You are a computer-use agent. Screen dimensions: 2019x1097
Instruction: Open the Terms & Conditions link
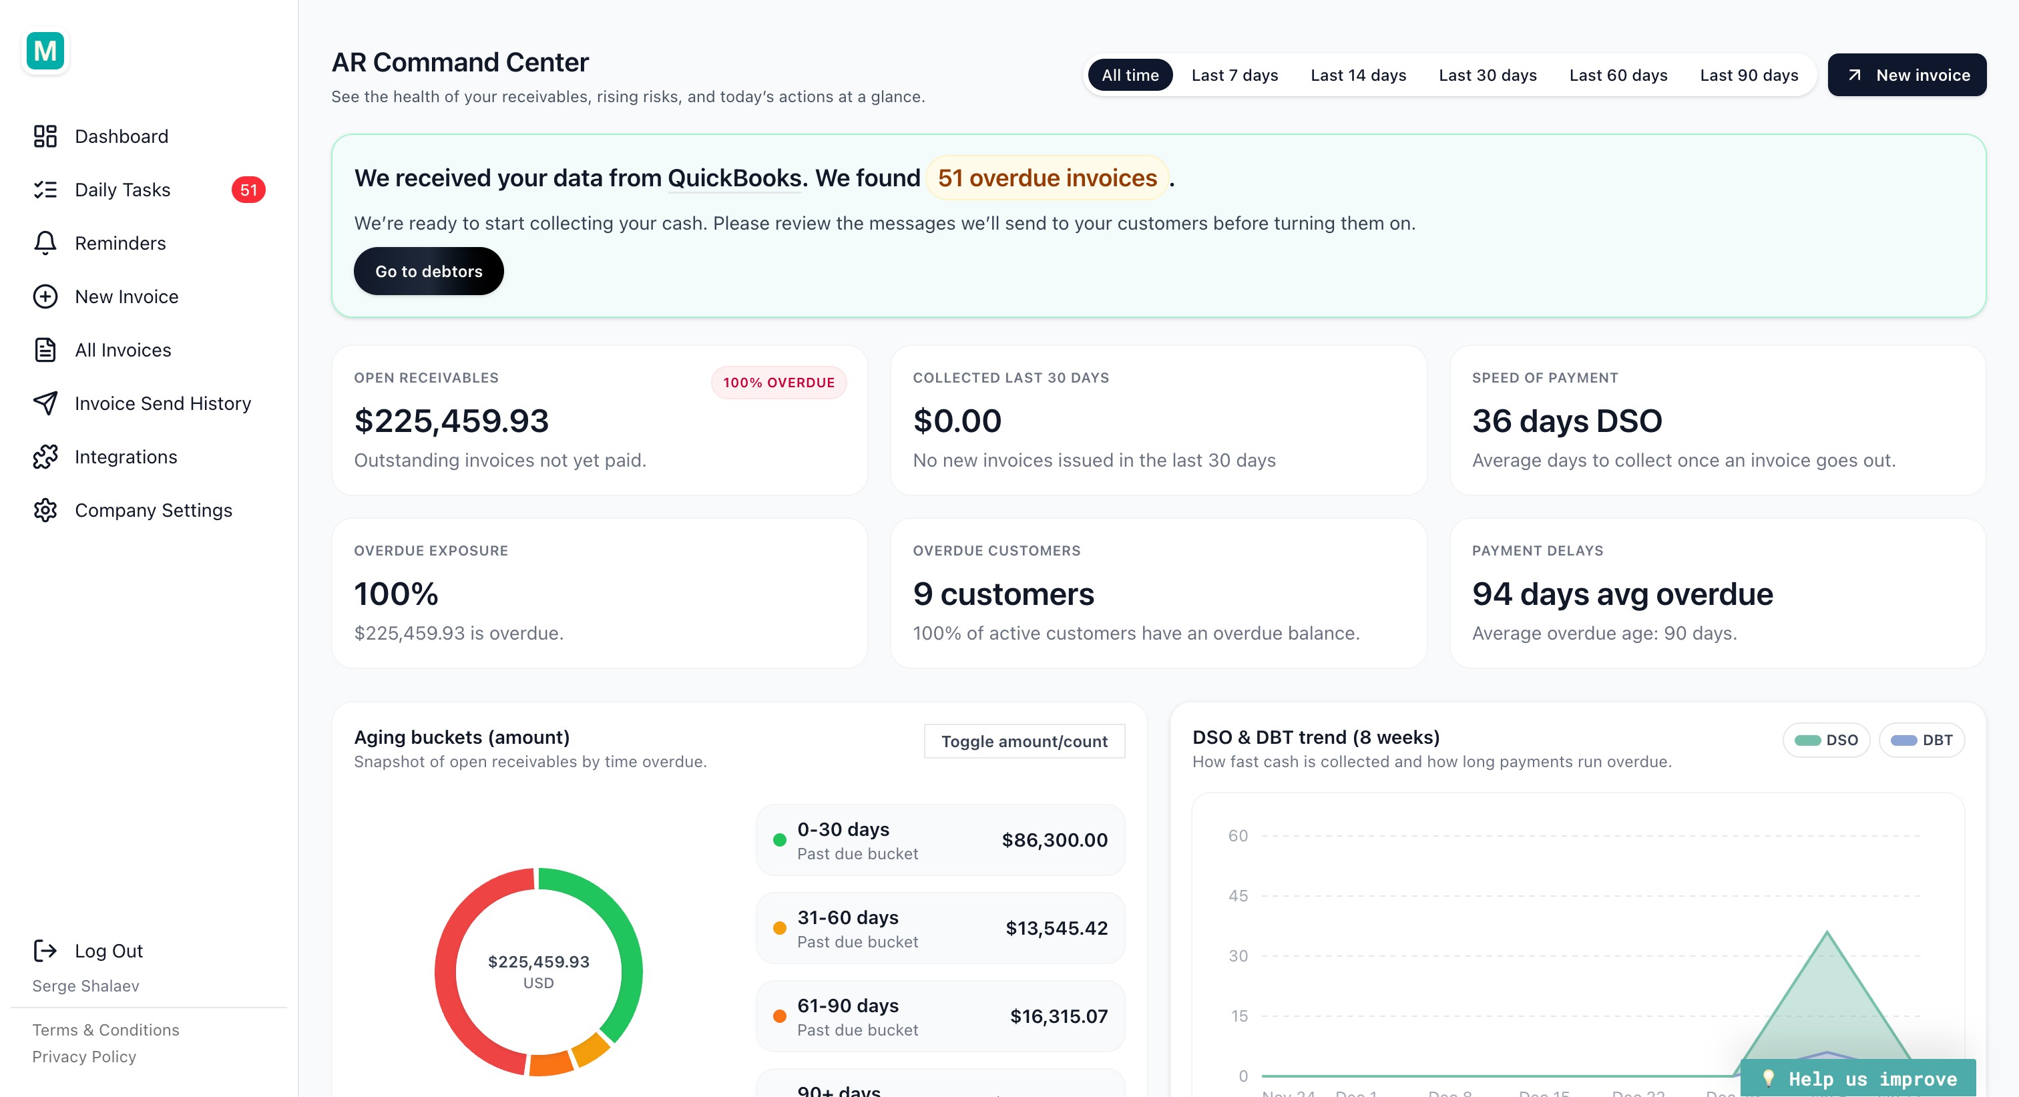point(105,1030)
